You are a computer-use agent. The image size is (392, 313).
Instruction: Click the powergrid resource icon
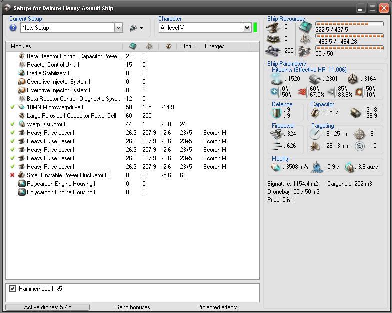[x=305, y=39]
